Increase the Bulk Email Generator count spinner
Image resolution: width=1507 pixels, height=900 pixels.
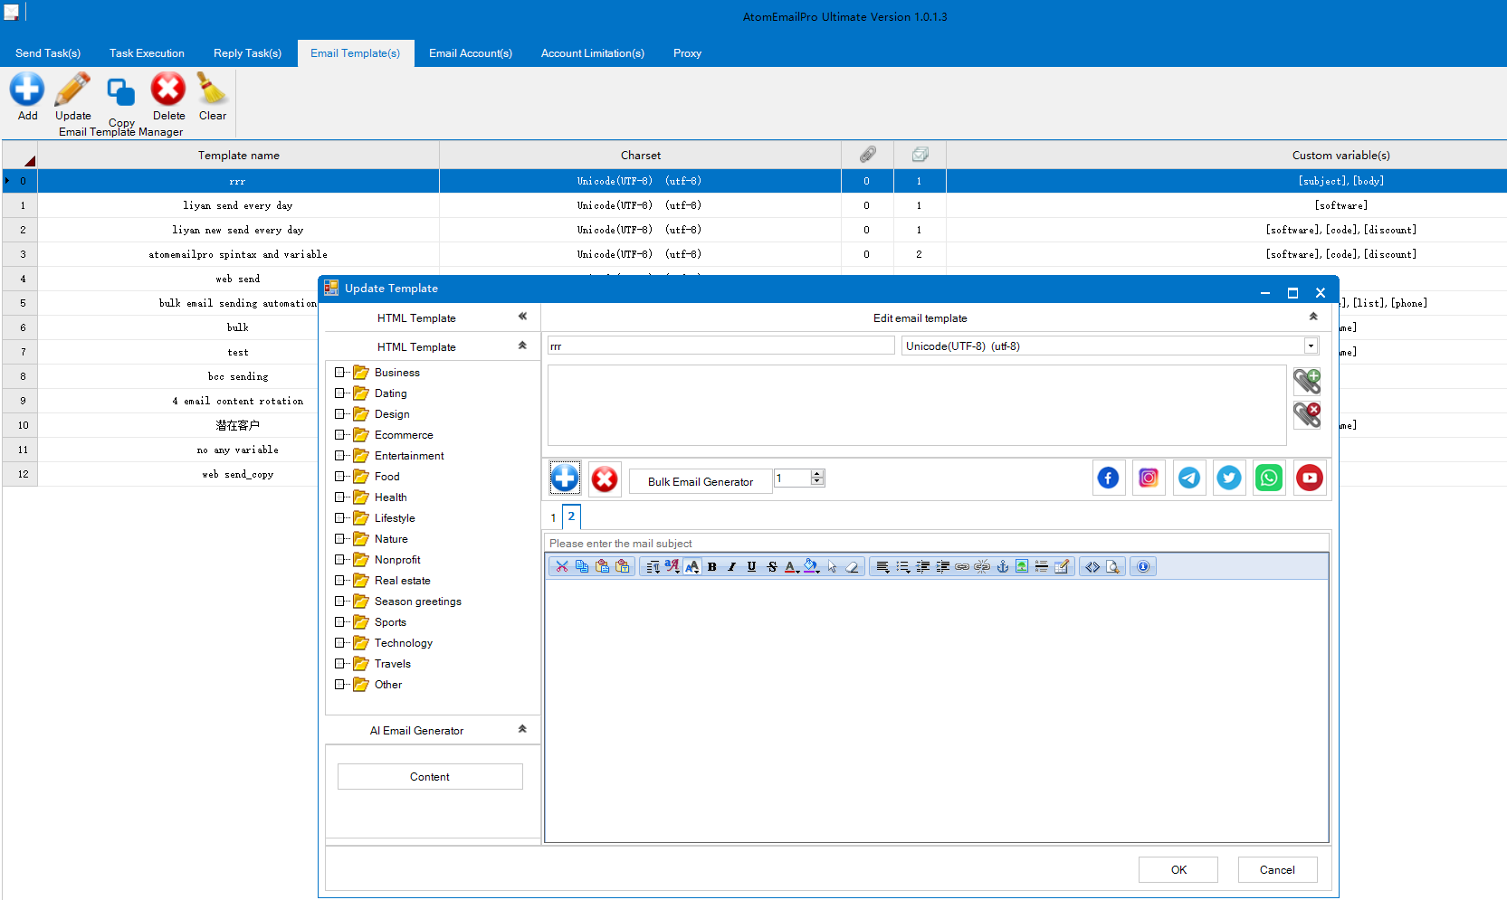pyautogui.click(x=817, y=473)
